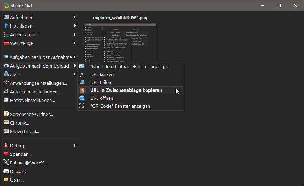Click Follow @ShareX... link
This screenshot has height=186, width=304.
pyautogui.click(x=28, y=163)
